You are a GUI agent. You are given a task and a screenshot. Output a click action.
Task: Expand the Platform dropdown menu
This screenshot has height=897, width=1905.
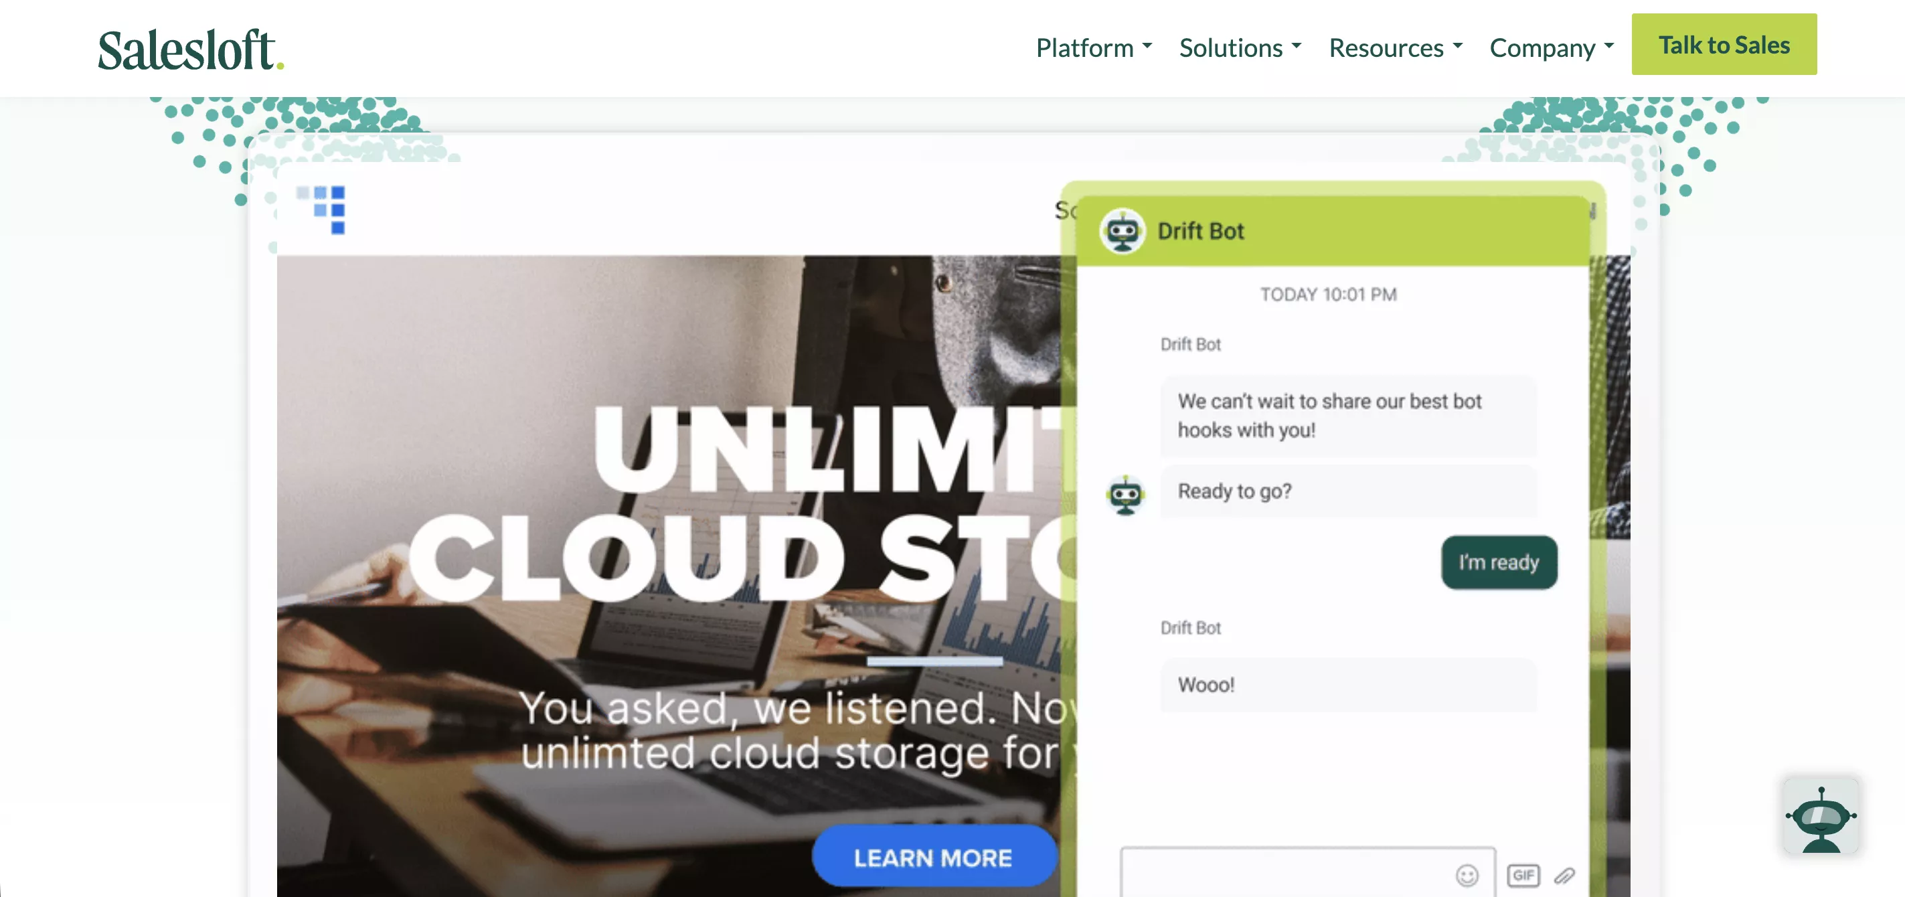pos(1093,48)
